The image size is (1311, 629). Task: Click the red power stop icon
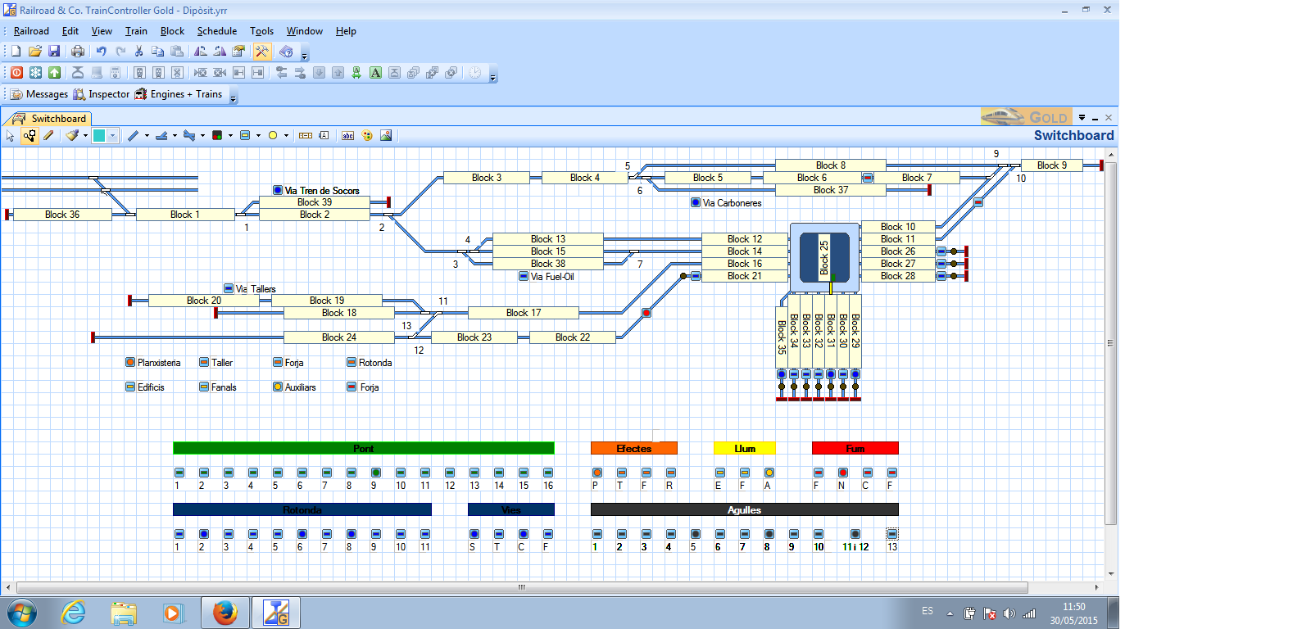tap(16, 73)
